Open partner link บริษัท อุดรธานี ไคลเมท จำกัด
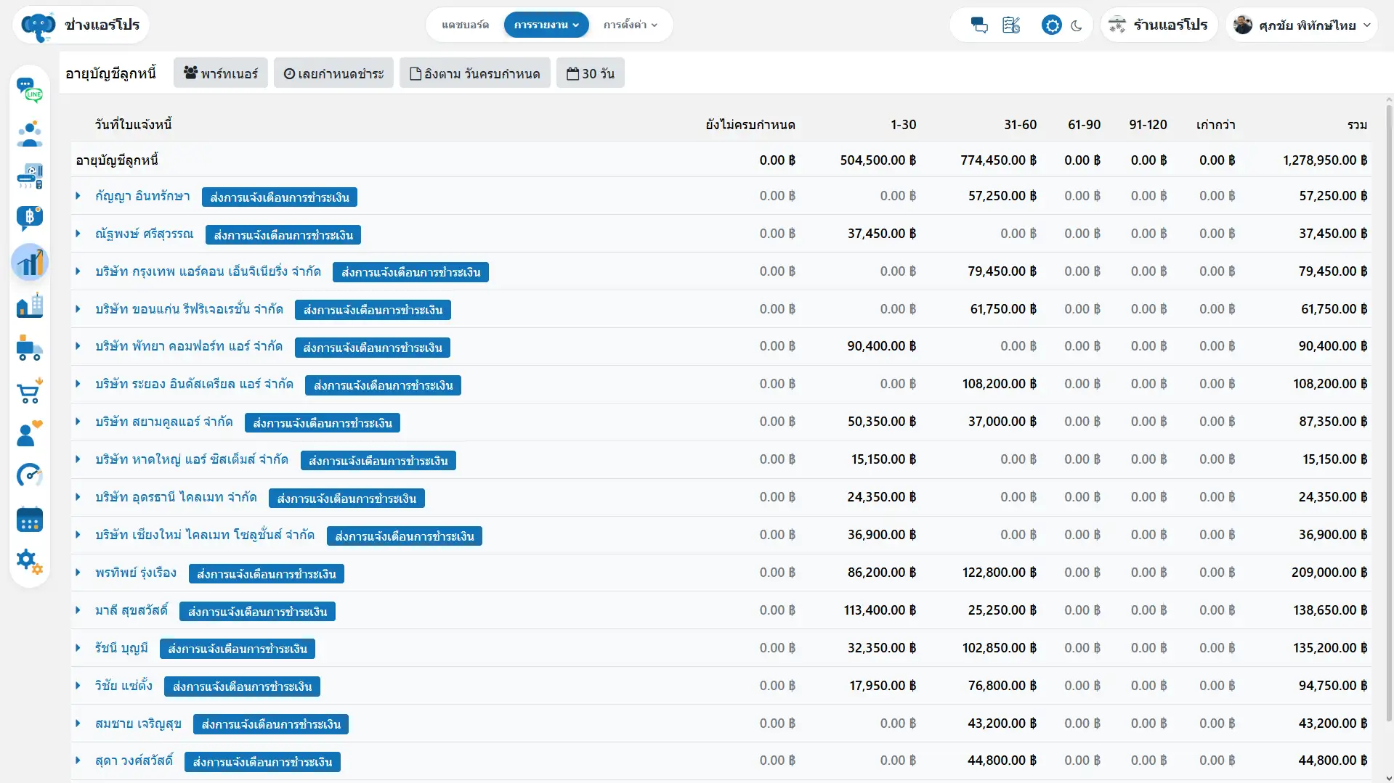This screenshot has width=1394, height=783. [x=176, y=497]
